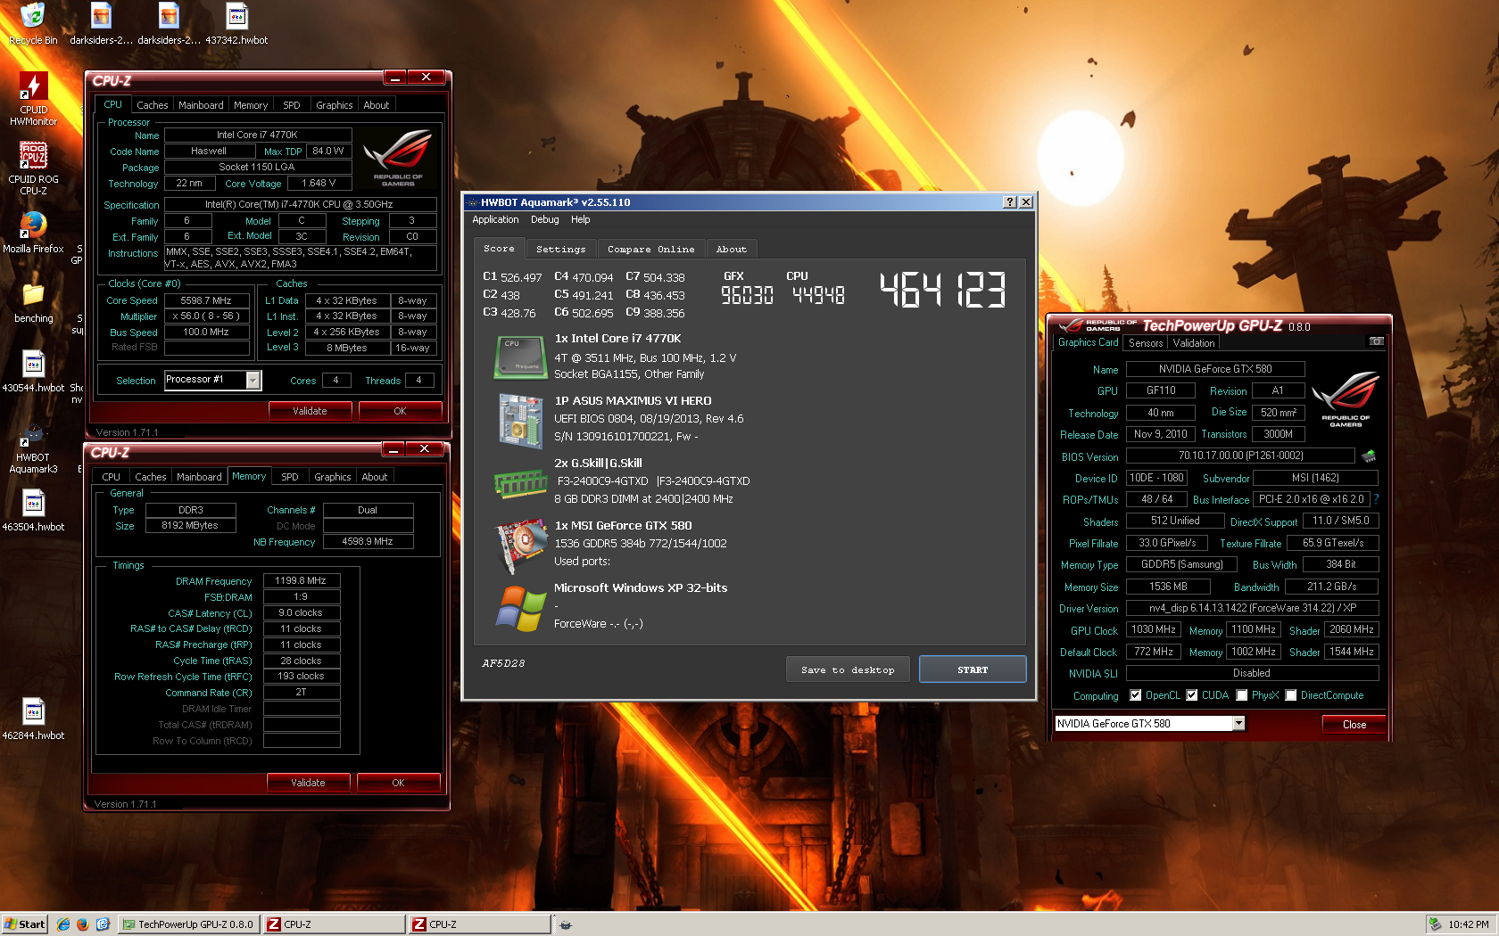1499x936 pixels.
Task: Launch CPUID ROG CPU-Z desktop shortcut
Action: tap(33, 168)
